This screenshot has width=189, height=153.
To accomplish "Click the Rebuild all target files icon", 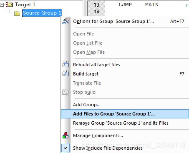I will click(66, 65).
